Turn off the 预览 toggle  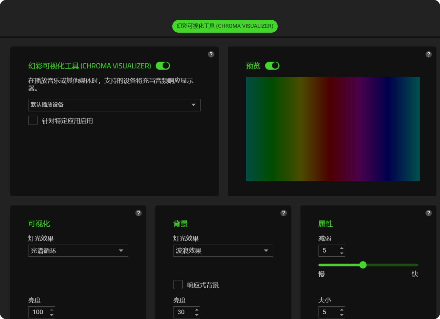(x=272, y=66)
